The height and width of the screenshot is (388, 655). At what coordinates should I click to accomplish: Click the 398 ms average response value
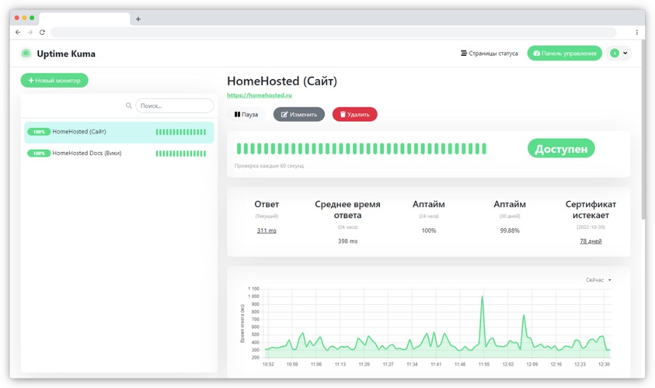(x=347, y=241)
